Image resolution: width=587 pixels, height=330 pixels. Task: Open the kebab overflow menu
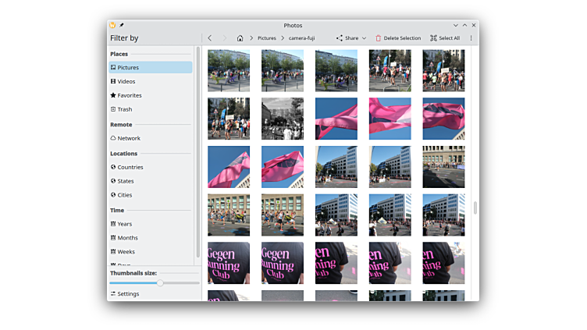471,38
